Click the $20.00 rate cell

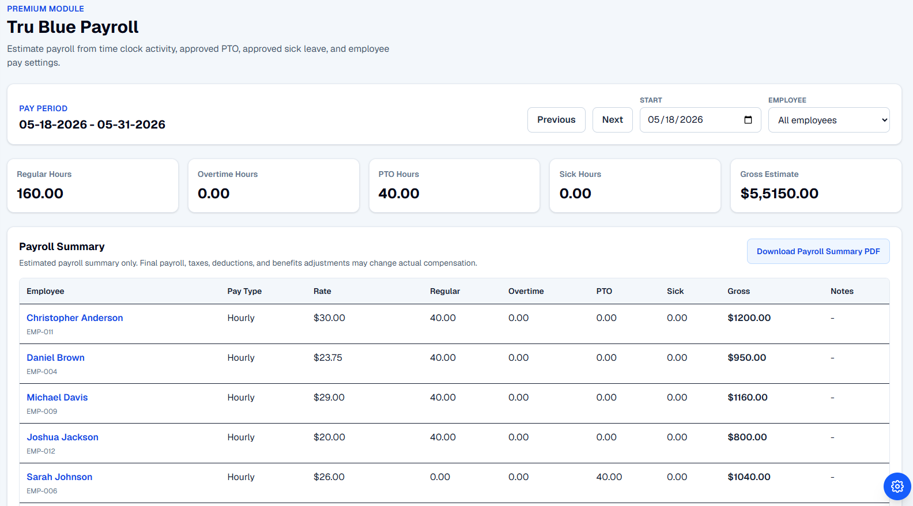tap(329, 437)
